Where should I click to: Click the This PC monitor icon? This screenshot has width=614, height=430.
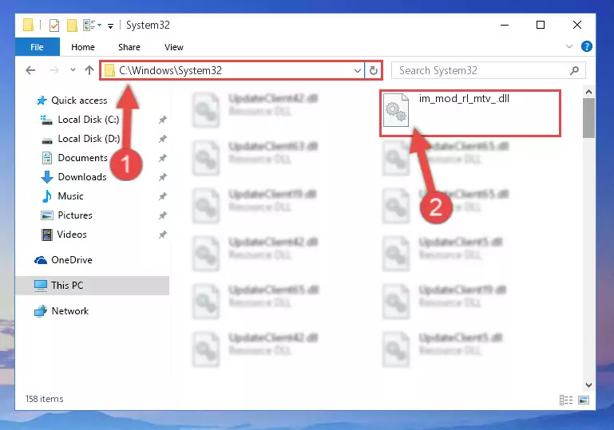click(41, 286)
